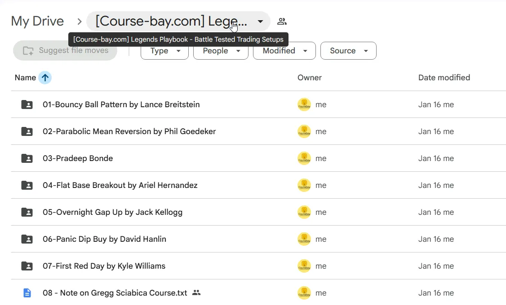Image resolution: width=506 pixels, height=305 pixels.
Task: Click the owner avatar in the 02-Parabolic Mean Reversion row
Action: coord(304,131)
